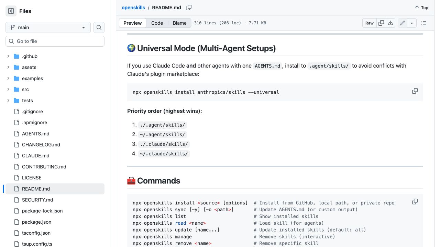Click the README.md file icon in tree

click(x=16, y=189)
